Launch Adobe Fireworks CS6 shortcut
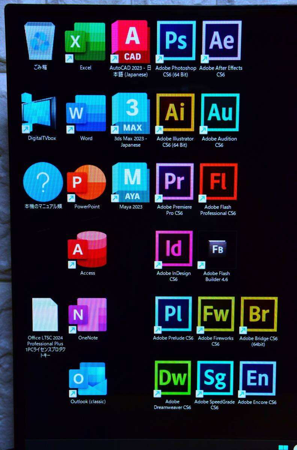 (x=216, y=315)
